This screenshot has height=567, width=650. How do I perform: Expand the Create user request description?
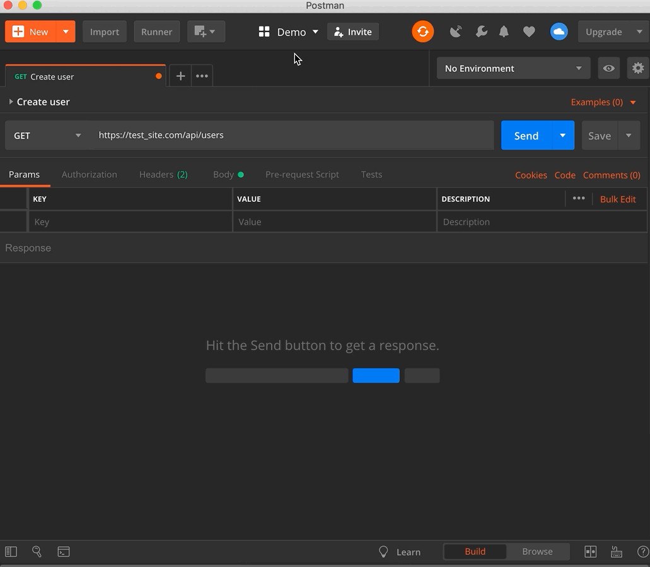(x=11, y=102)
